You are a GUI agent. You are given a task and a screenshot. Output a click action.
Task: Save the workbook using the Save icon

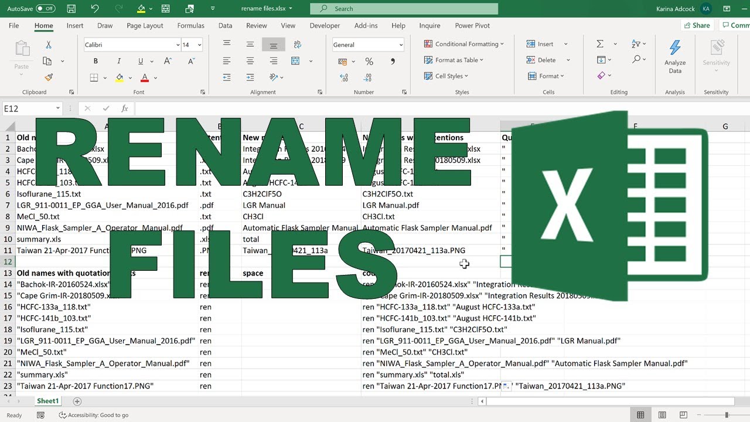pos(71,9)
